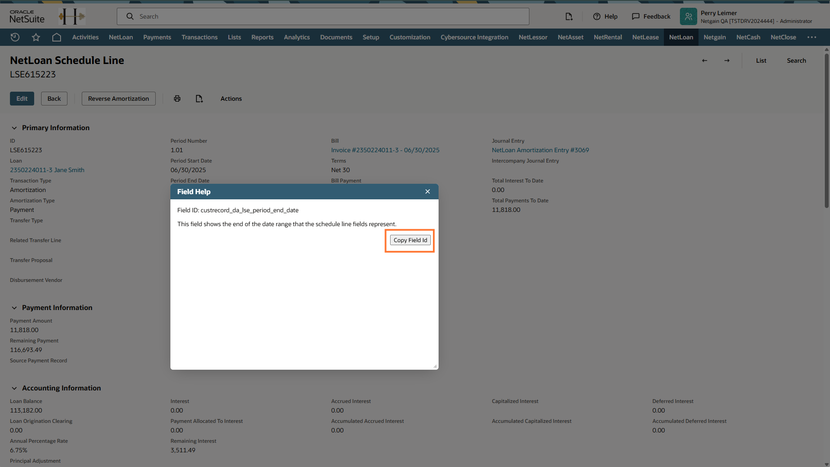Go to previous record arrow

(x=705, y=61)
